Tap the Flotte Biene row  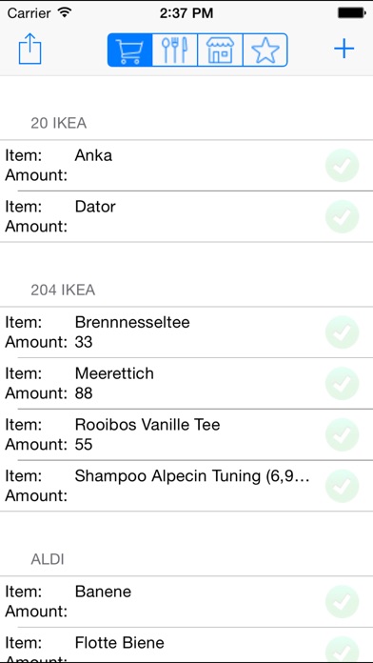click(186, 645)
